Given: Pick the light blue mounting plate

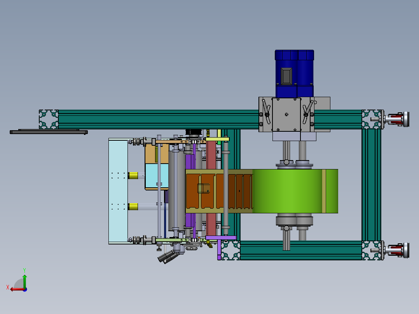Looking at the screenshot, I should 118,191.
